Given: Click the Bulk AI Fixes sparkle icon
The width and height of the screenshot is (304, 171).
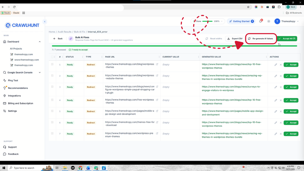Looking at the screenshot, I should (x=71, y=39).
